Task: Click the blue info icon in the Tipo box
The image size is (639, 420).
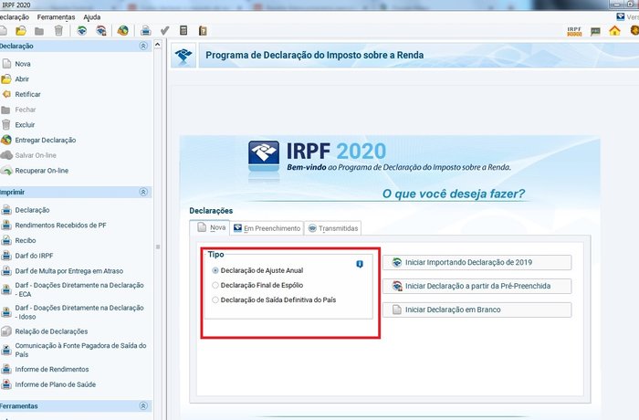Action: [x=360, y=264]
